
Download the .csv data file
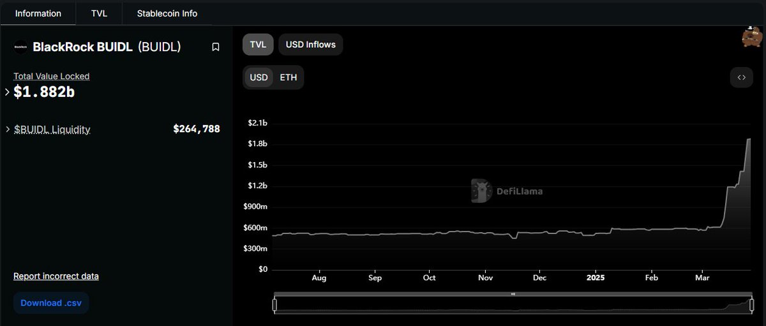pos(50,303)
